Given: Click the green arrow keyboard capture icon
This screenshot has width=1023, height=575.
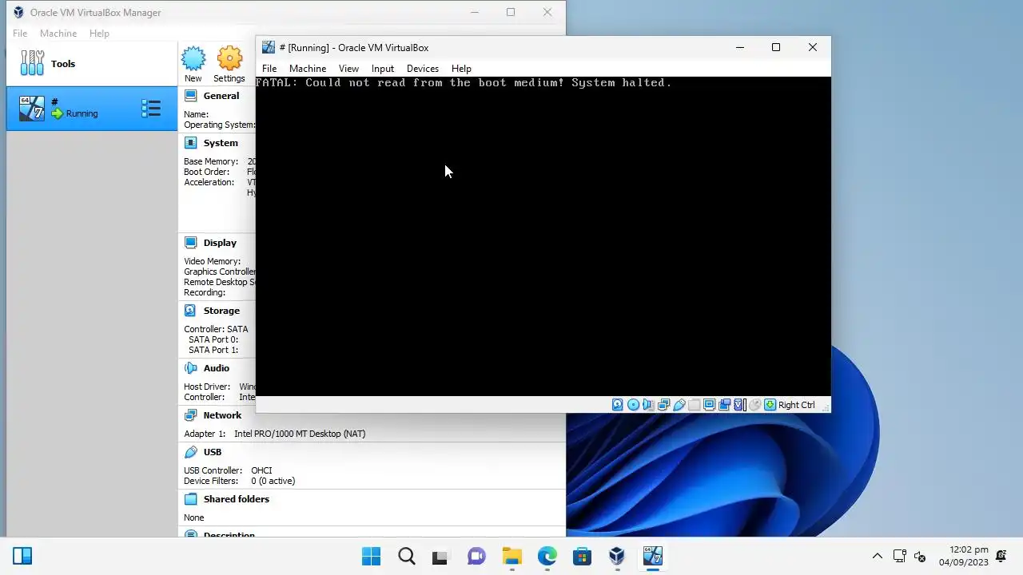Looking at the screenshot, I should pos(770,405).
